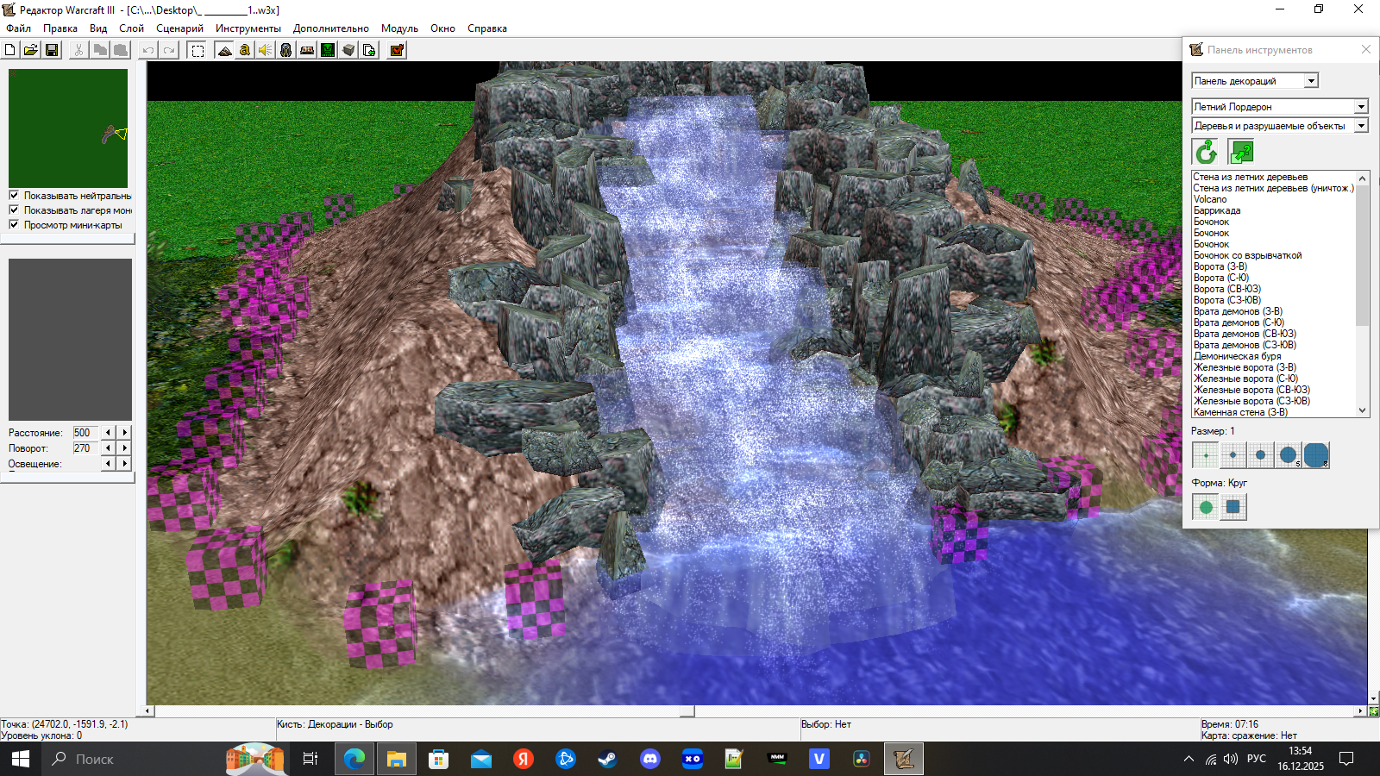Open the Модуль menu
The height and width of the screenshot is (776, 1380).
pos(399,28)
